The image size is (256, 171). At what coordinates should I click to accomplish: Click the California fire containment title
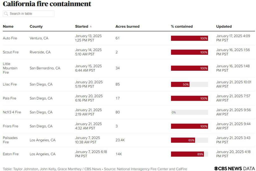[47, 4]
